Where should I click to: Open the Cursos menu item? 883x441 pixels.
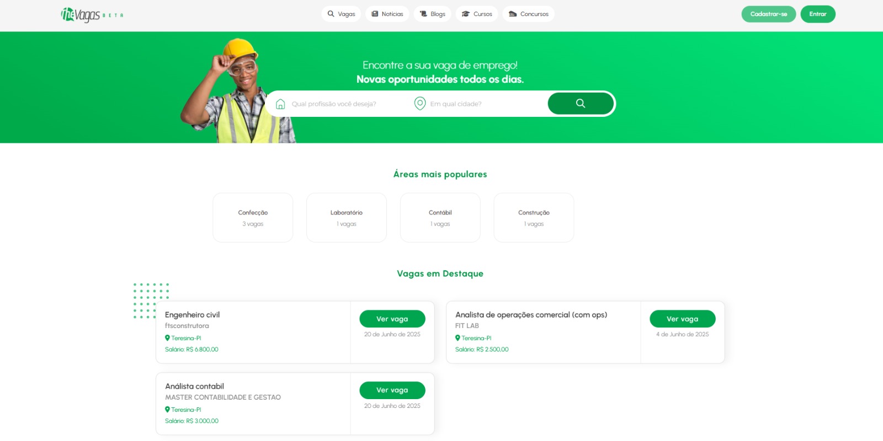point(477,14)
